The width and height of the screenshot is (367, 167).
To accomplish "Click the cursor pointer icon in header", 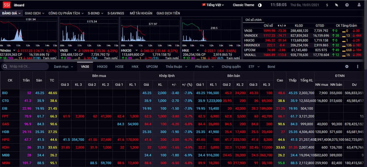I will click(x=337, y=5).
